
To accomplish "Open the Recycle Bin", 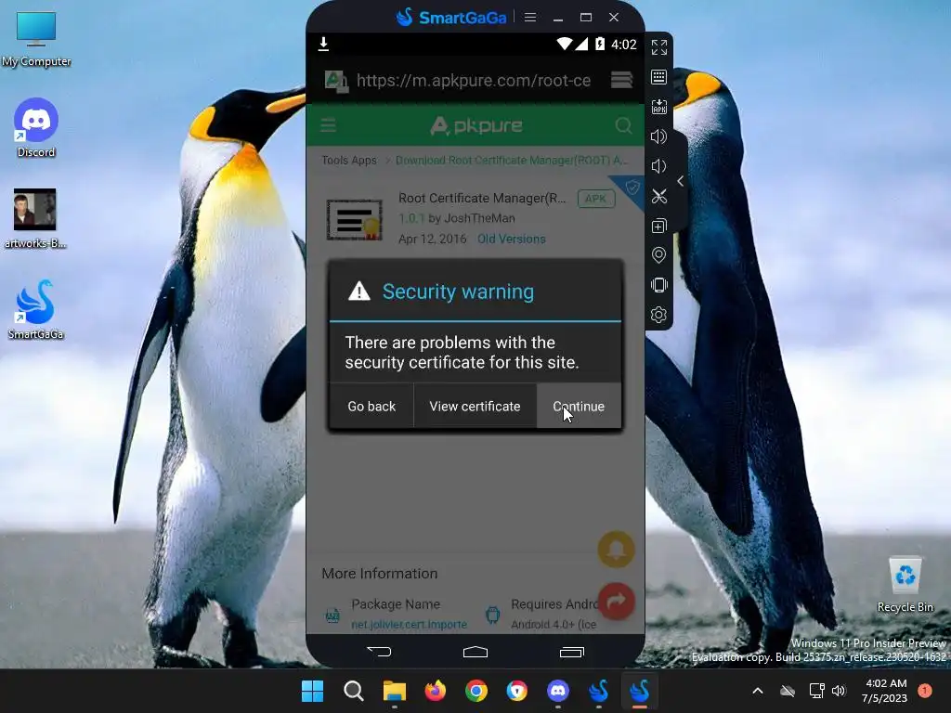I will (905, 585).
